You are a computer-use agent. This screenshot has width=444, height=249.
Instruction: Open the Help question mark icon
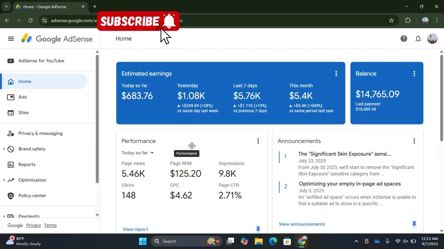tap(404, 39)
